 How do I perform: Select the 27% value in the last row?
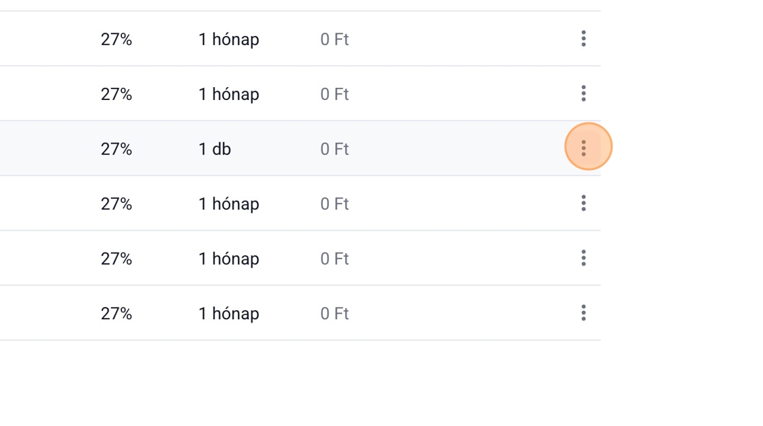116,314
